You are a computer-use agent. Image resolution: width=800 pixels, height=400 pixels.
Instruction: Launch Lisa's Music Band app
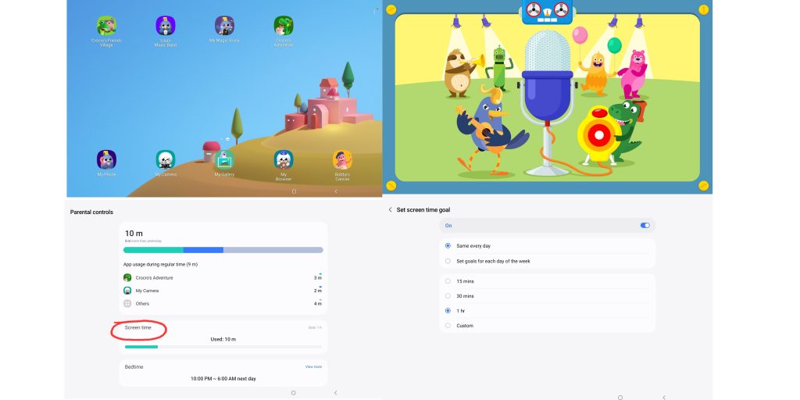click(165, 27)
